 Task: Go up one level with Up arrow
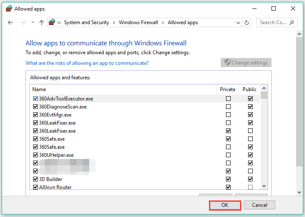point(42,22)
